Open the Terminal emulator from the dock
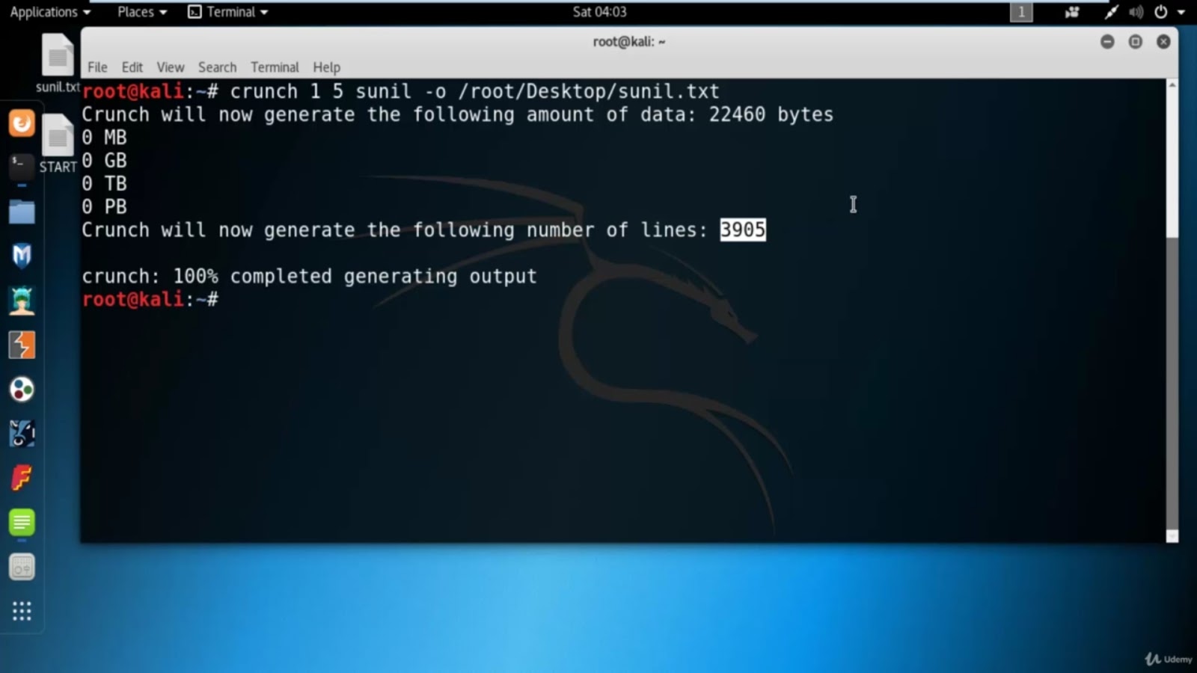1197x673 pixels. coord(22,166)
